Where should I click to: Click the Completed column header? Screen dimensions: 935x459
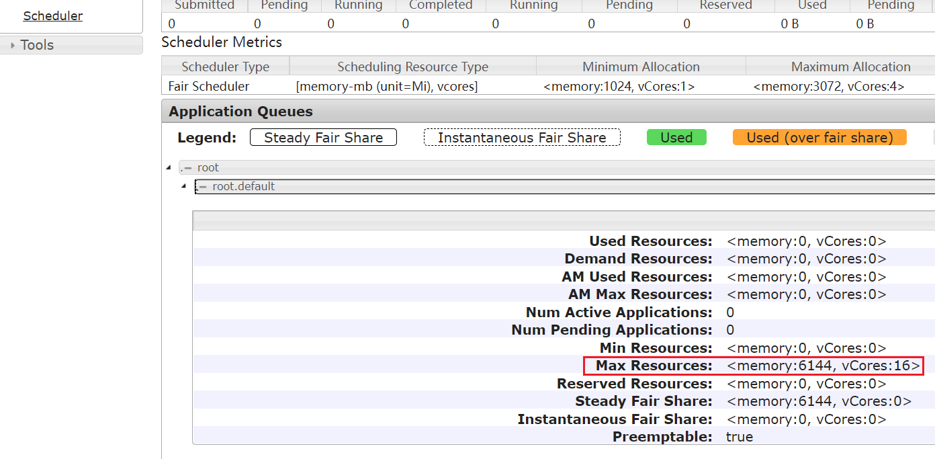[x=441, y=5]
